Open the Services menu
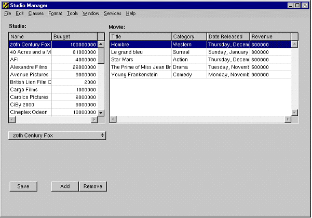The image size is (312, 218). [x=112, y=13]
